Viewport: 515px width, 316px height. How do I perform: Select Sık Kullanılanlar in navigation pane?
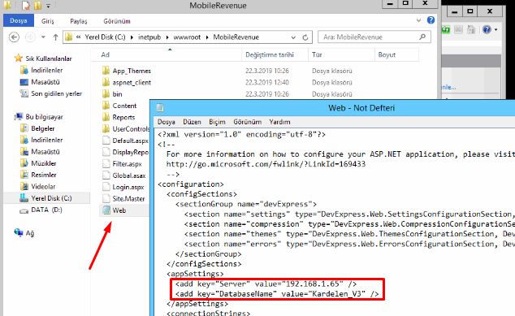(49, 58)
